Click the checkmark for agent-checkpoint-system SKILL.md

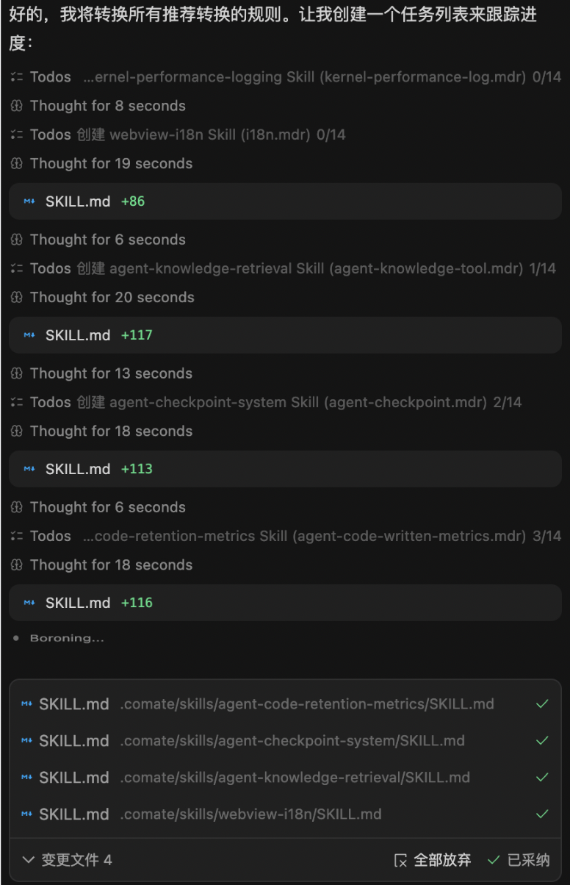[x=542, y=741]
